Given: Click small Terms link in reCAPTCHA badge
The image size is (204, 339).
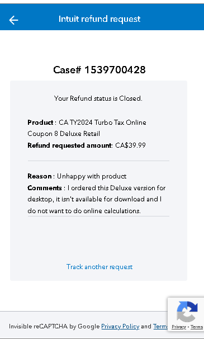Looking at the screenshot, I should coord(197,327).
